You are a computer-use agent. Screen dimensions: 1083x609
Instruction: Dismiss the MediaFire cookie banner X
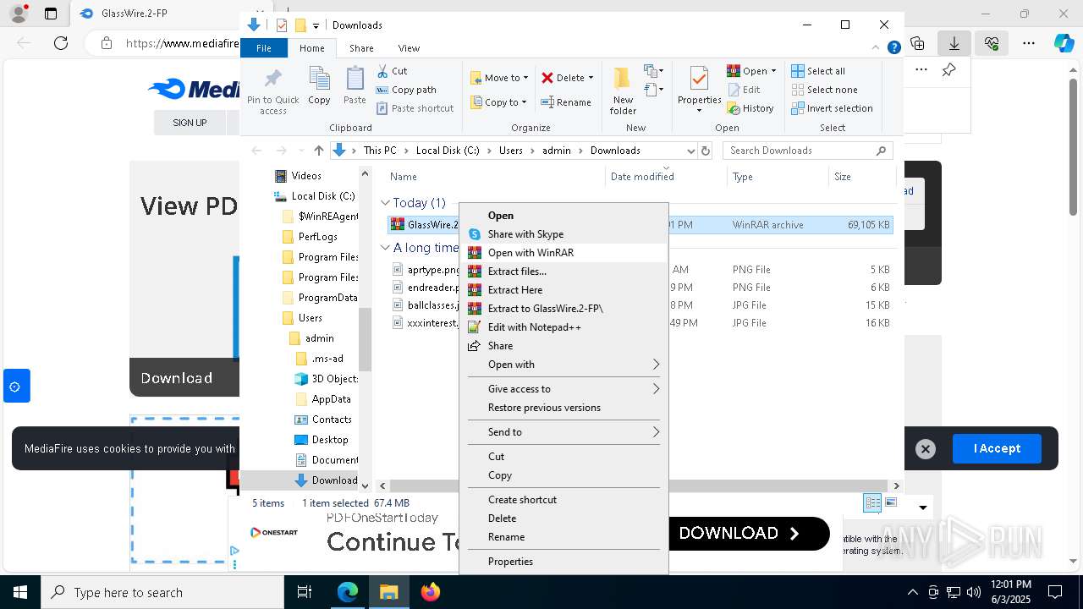click(x=926, y=449)
